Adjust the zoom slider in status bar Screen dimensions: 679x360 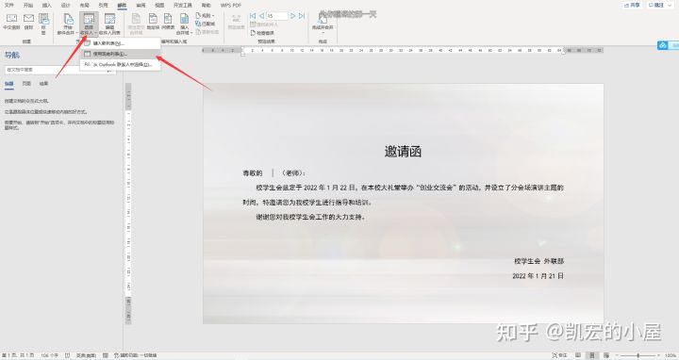[x=637, y=355]
